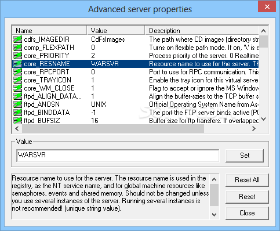Screen dimensions: 280x231
Task: Click description 'Port to use for RPC communication'
Action: 203,72
